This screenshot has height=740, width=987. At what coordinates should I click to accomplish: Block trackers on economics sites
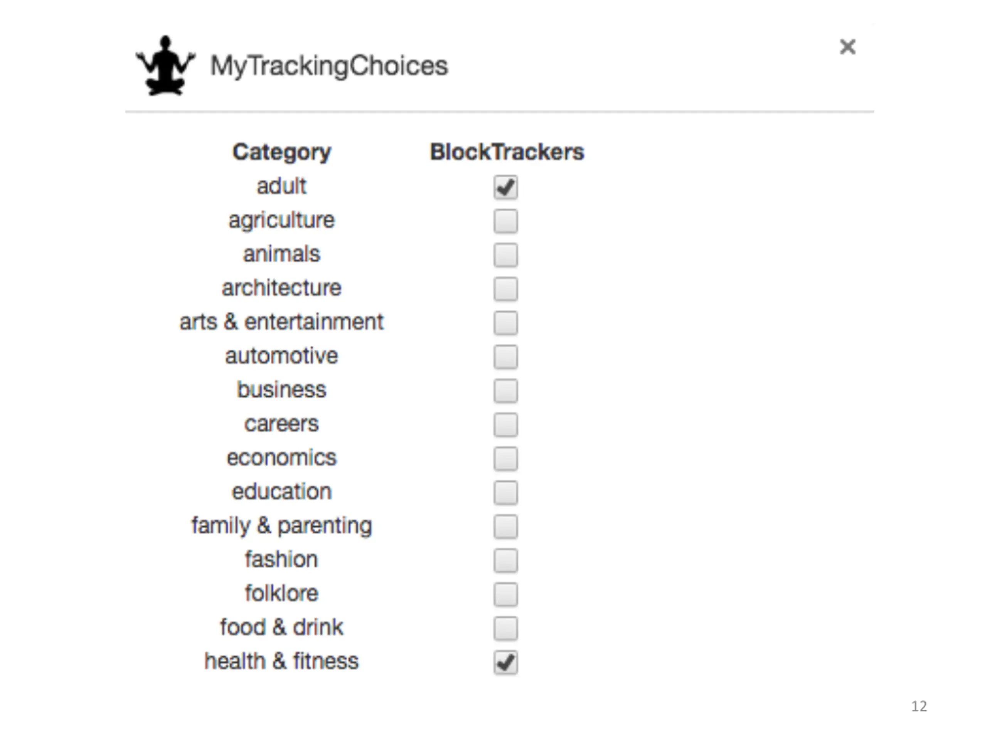click(505, 459)
